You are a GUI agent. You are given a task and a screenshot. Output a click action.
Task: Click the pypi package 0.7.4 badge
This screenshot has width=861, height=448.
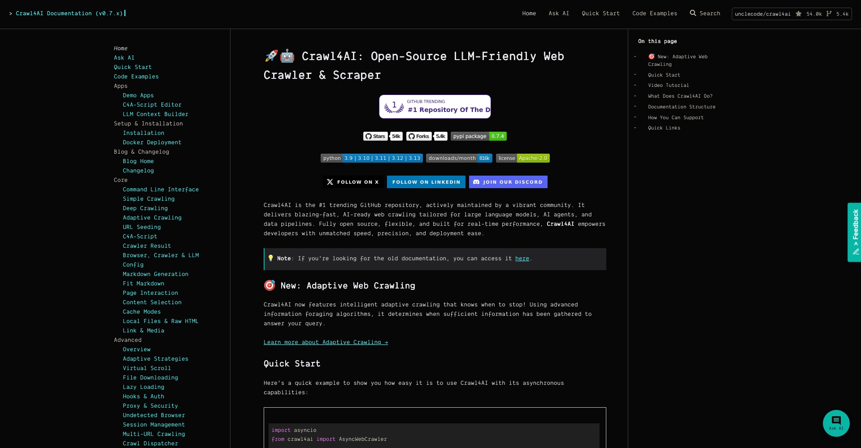(x=478, y=136)
